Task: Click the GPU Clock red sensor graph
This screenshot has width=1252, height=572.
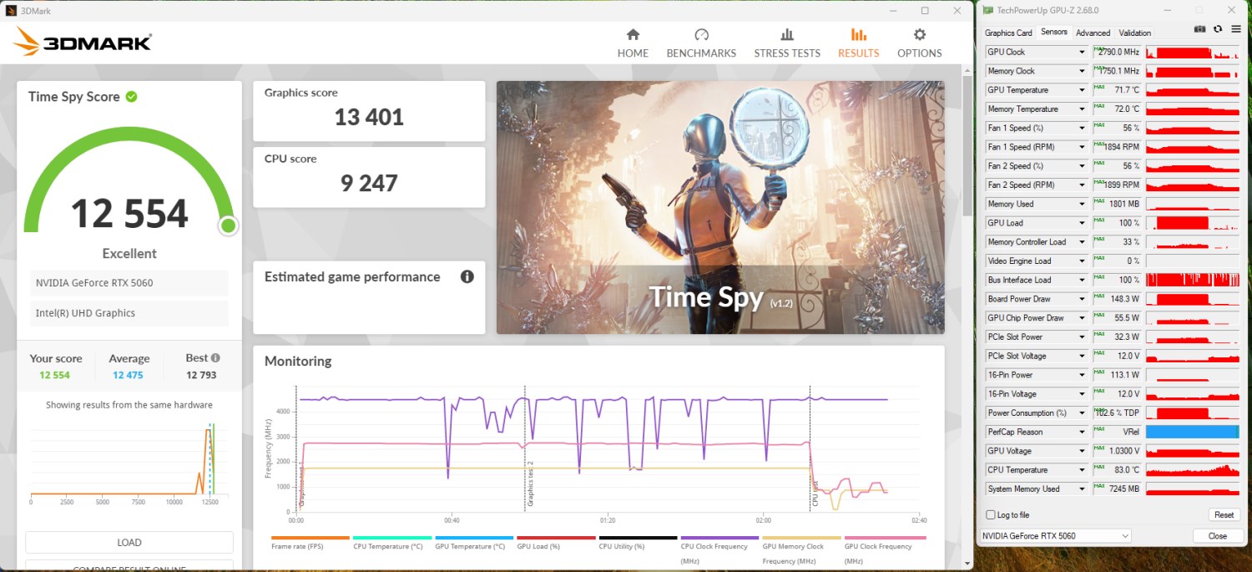Action: tap(1193, 52)
